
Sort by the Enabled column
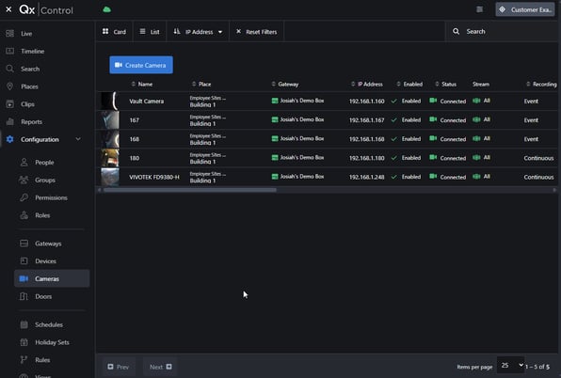coord(409,85)
